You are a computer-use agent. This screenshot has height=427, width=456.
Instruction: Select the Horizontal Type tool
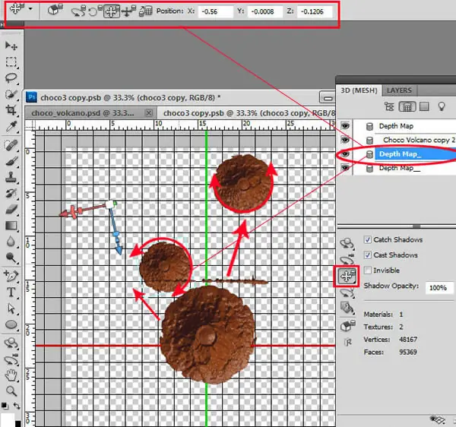11,292
